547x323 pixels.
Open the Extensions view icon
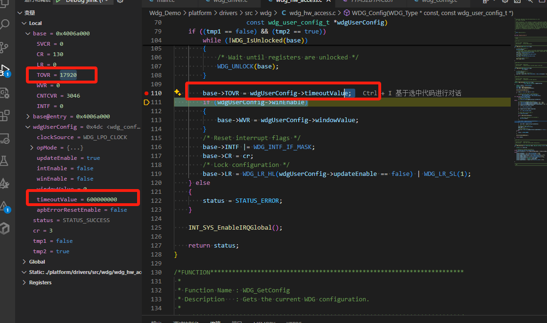(x=5, y=116)
